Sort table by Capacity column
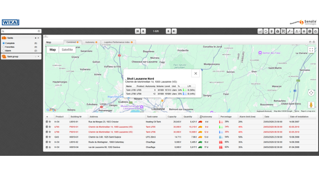 click(x=172, y=117)
